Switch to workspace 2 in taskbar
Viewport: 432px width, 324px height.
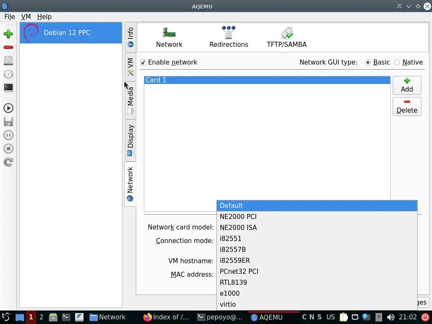41,317
